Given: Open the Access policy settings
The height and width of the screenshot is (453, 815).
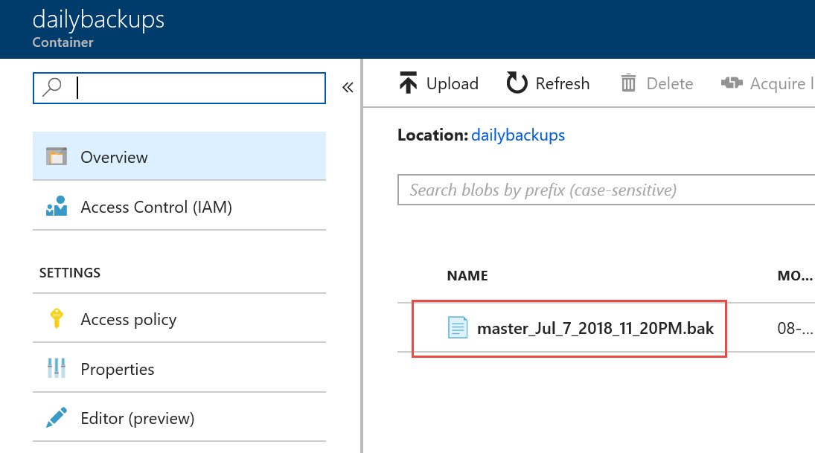Looking at the screenshot, I should 179,318.
